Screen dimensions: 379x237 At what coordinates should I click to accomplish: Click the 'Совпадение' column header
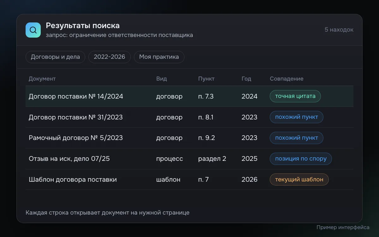[x=286, y=79]
